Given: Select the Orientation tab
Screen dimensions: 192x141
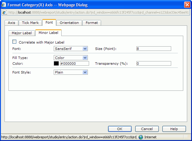Looking at the screenshot, I should (69, 23).
